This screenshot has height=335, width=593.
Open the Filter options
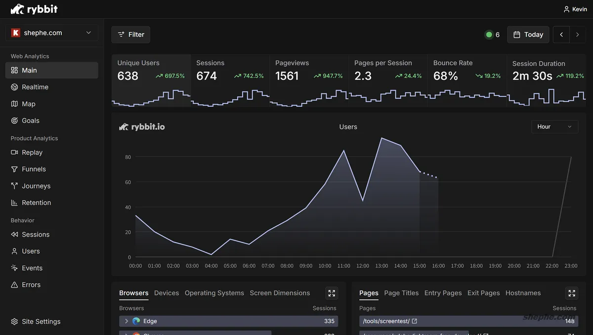130,35
